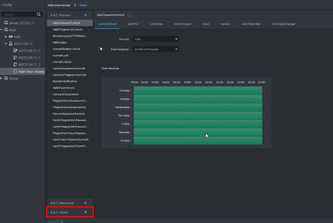Click the Stores node icon
This screenshot has height=223, width=333.
[6, 78]
